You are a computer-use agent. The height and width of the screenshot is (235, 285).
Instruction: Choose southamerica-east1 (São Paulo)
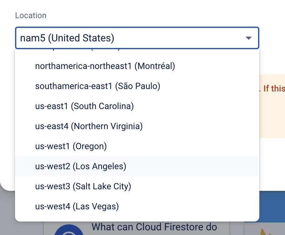coord(137,86)
